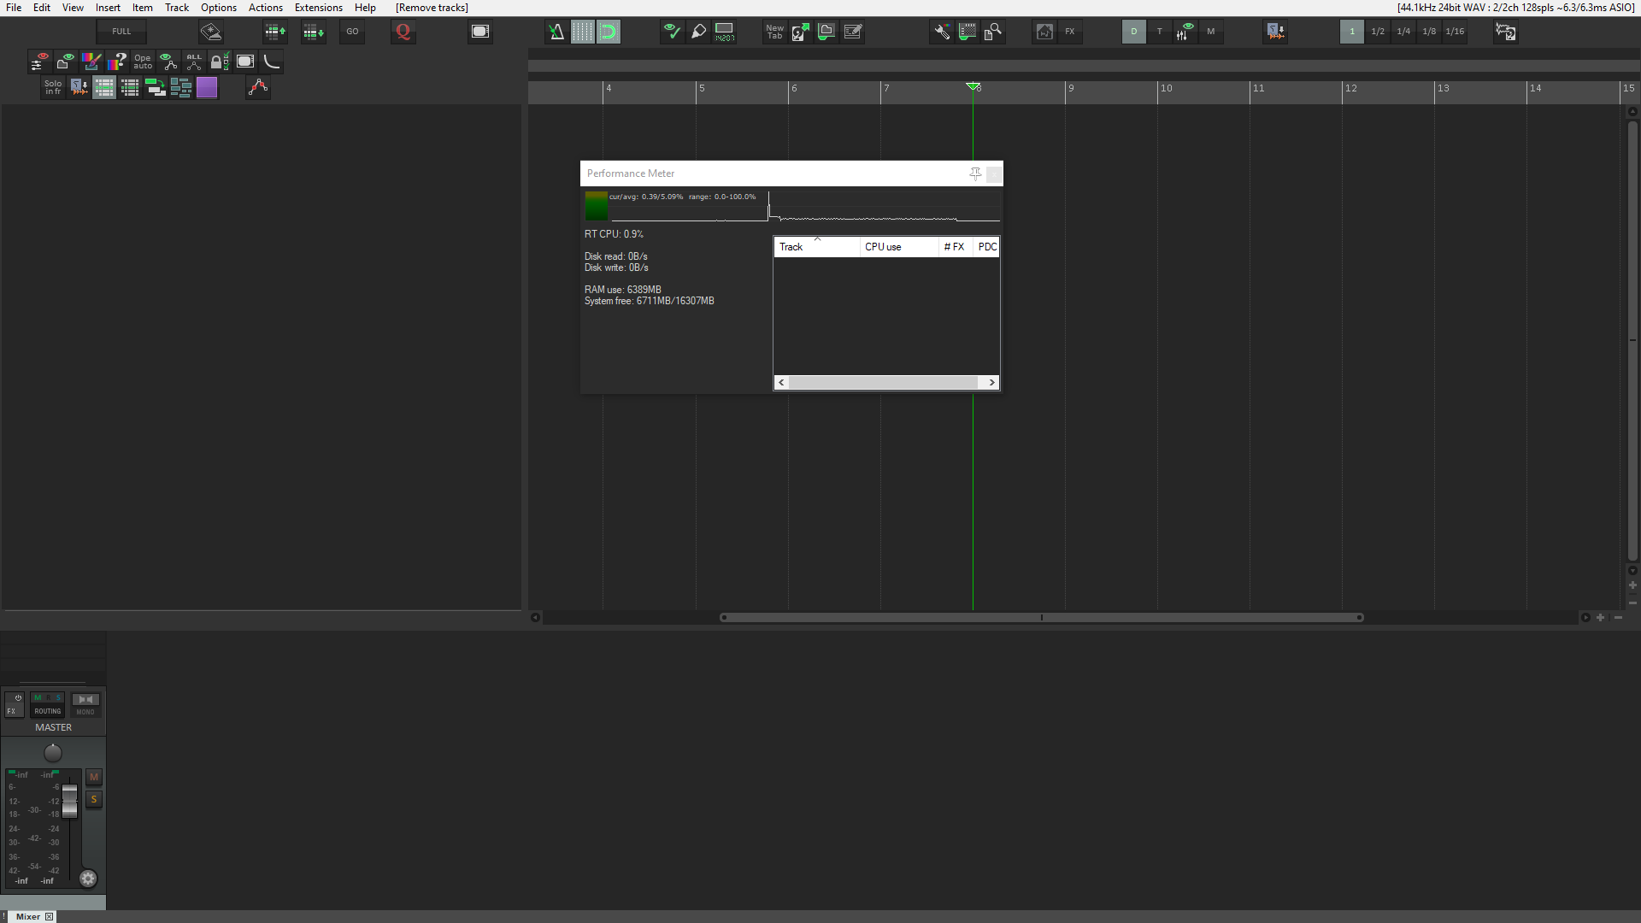Click the envelope points icon
The image size is (1641, 923).
(258, 87)
